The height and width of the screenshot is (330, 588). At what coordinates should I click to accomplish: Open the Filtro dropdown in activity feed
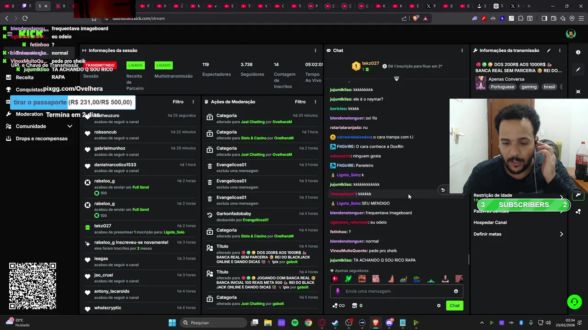pos(178,102)
